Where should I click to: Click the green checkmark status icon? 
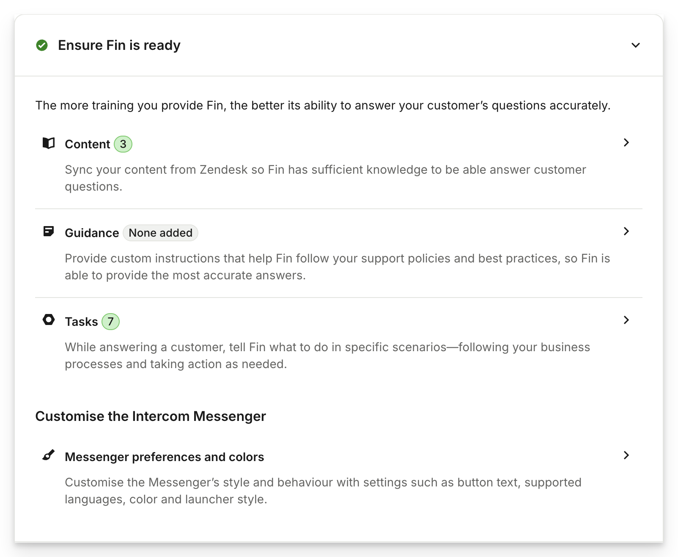tap(42, 45)
